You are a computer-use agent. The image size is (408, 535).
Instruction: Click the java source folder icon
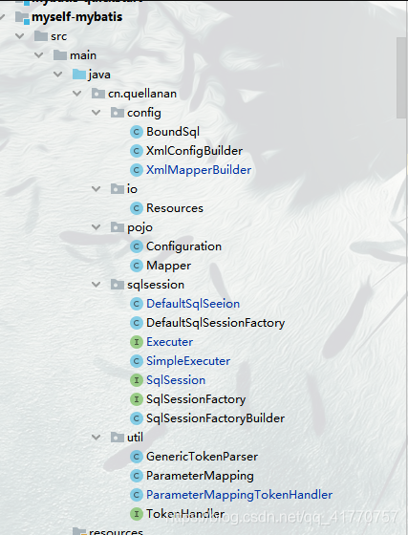(x=79, y=75)
